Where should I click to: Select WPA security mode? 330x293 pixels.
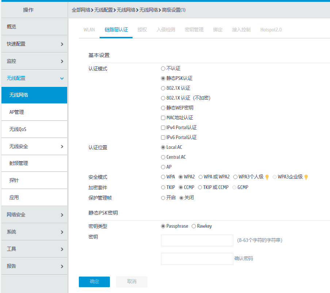(163, 177)
